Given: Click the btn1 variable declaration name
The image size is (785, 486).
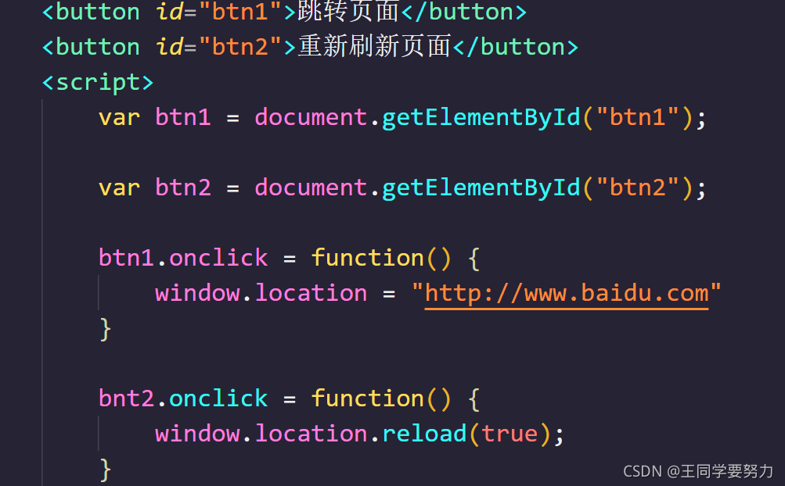Looking at the screenshot, I should (x=182, y=117).
